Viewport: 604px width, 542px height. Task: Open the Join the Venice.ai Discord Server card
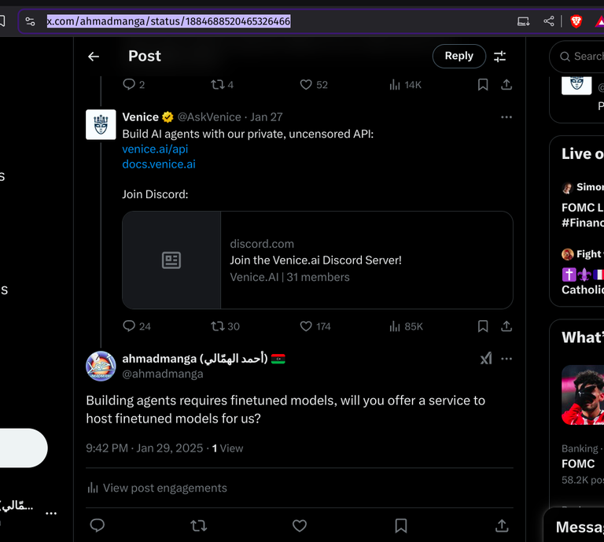318,260
